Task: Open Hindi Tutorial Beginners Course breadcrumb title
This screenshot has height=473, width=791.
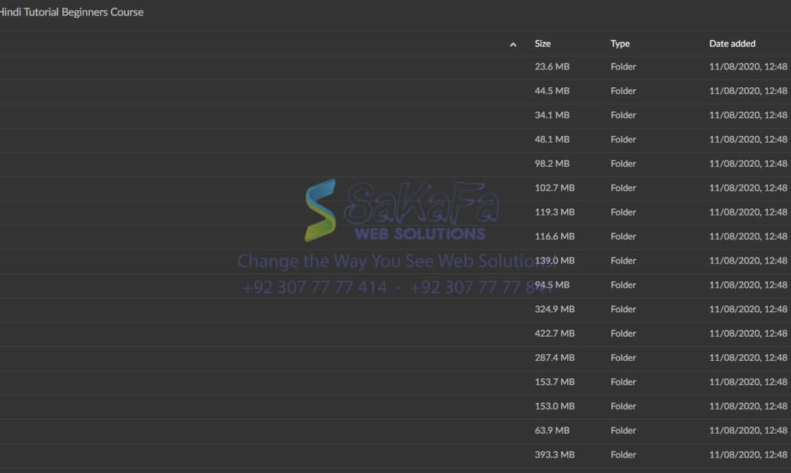Action: click(x=72, y=11)
